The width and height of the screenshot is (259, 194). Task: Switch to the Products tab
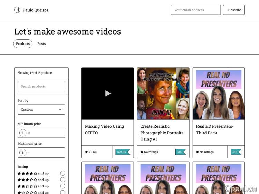23,44
